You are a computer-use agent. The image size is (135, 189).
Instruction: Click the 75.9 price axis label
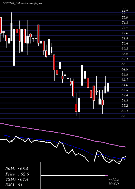pyautogui.click(x=125, y=18)
